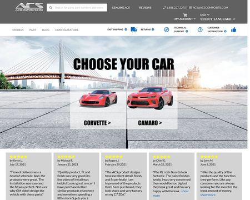Screen dimensions: 250x200
Task: Open the Genuine ACS page
Action: (121, 8)
